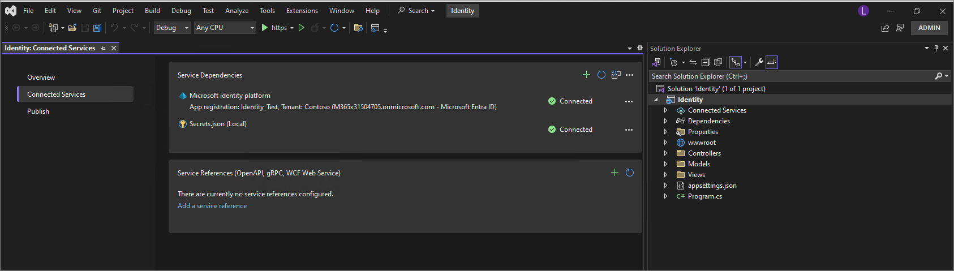Image resolution: width=954 pixels, height=271 pixels.
Task: Click the Search Solution Explorer input field
Action: 791,76
